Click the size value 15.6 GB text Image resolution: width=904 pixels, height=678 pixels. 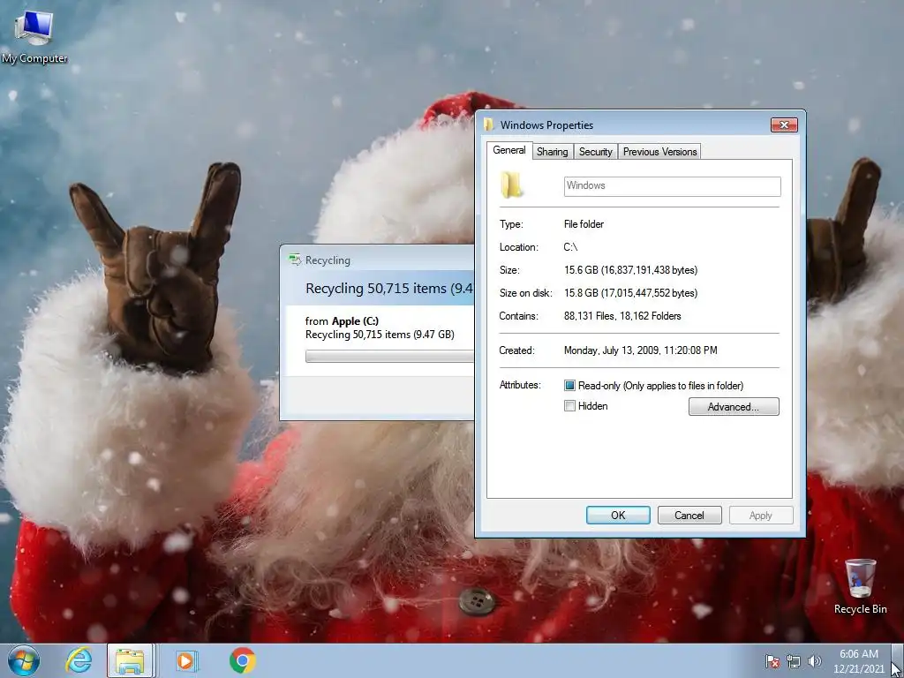tap(630, 270)
